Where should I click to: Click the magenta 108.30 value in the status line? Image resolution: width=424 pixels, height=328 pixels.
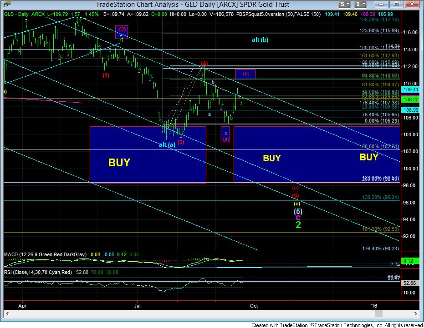(368, 14)
